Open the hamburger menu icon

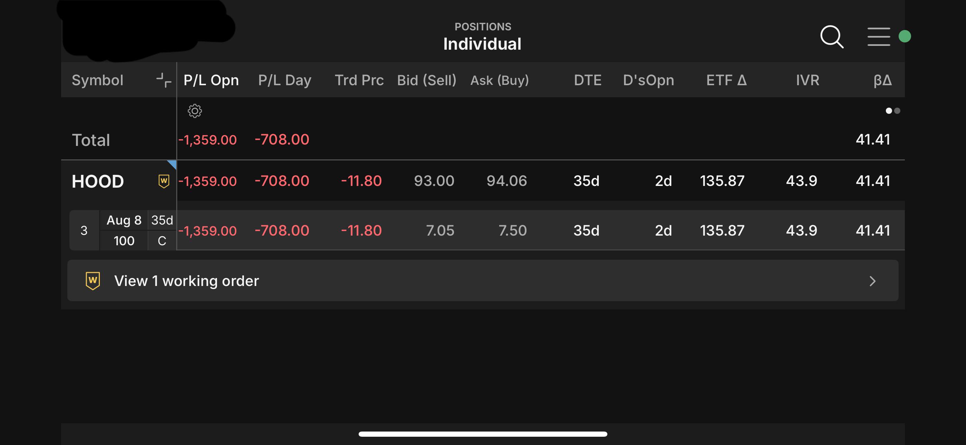coord(879,37)
